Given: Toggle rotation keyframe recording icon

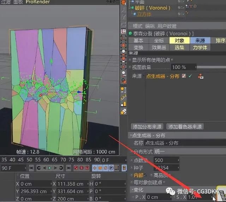Looking at the screenshot, I should point(106,168).
